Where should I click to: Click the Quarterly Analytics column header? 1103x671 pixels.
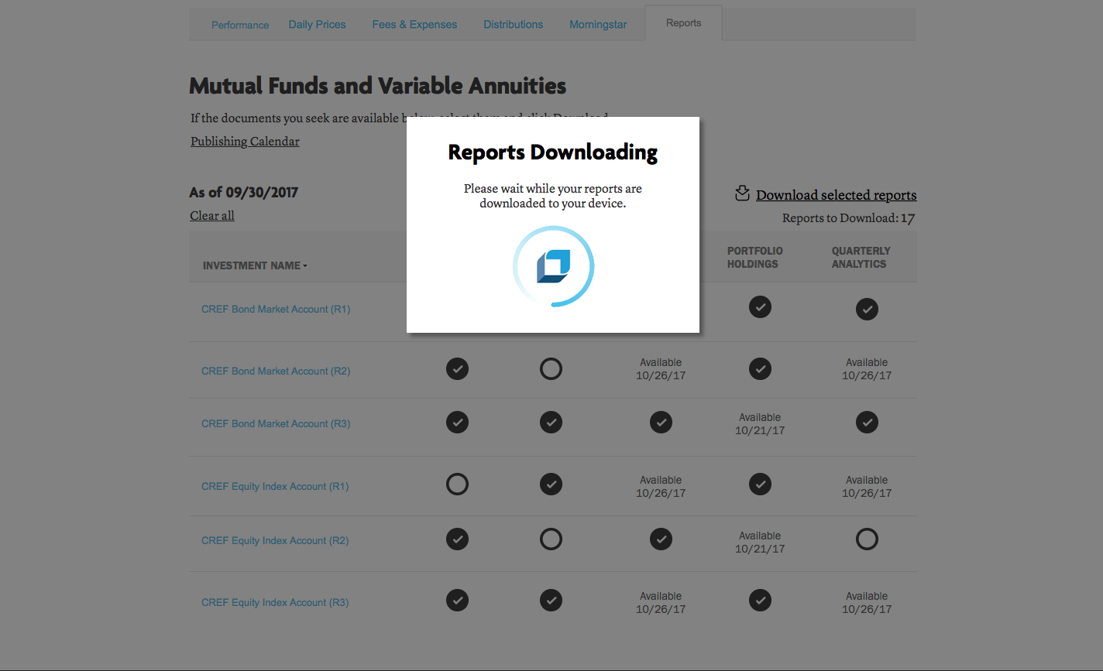click(x=861, y=257)
